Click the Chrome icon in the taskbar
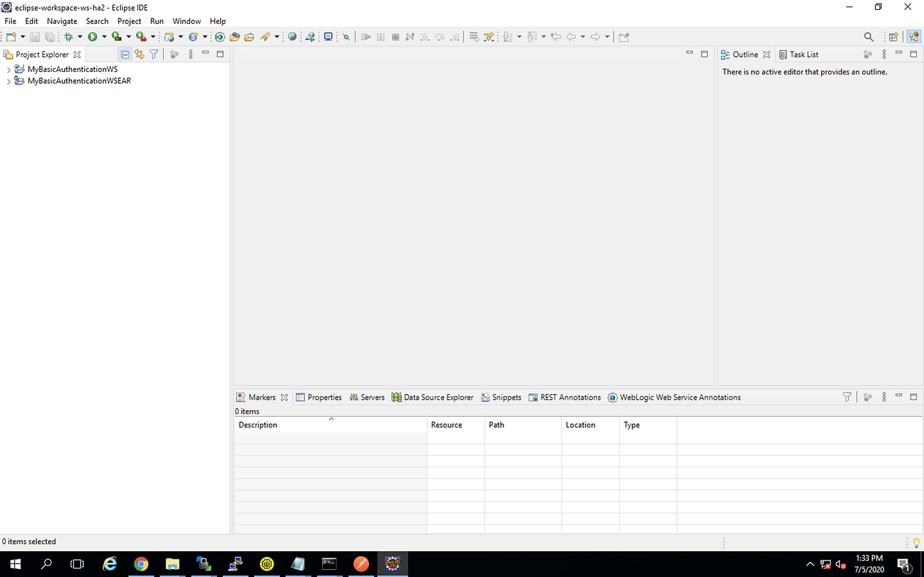 [141, 564]
